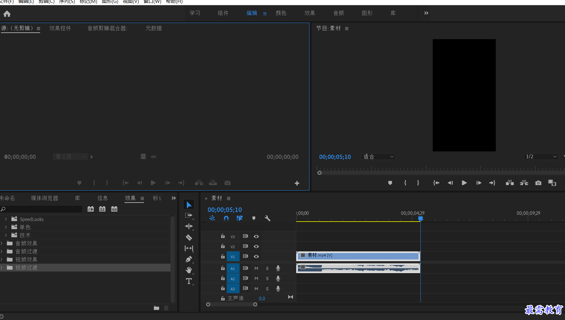Image resolution: width=565 pixels, height=320 pixels.
Task: Filter 32-bit color effects
Action: (x=102, y=209)
